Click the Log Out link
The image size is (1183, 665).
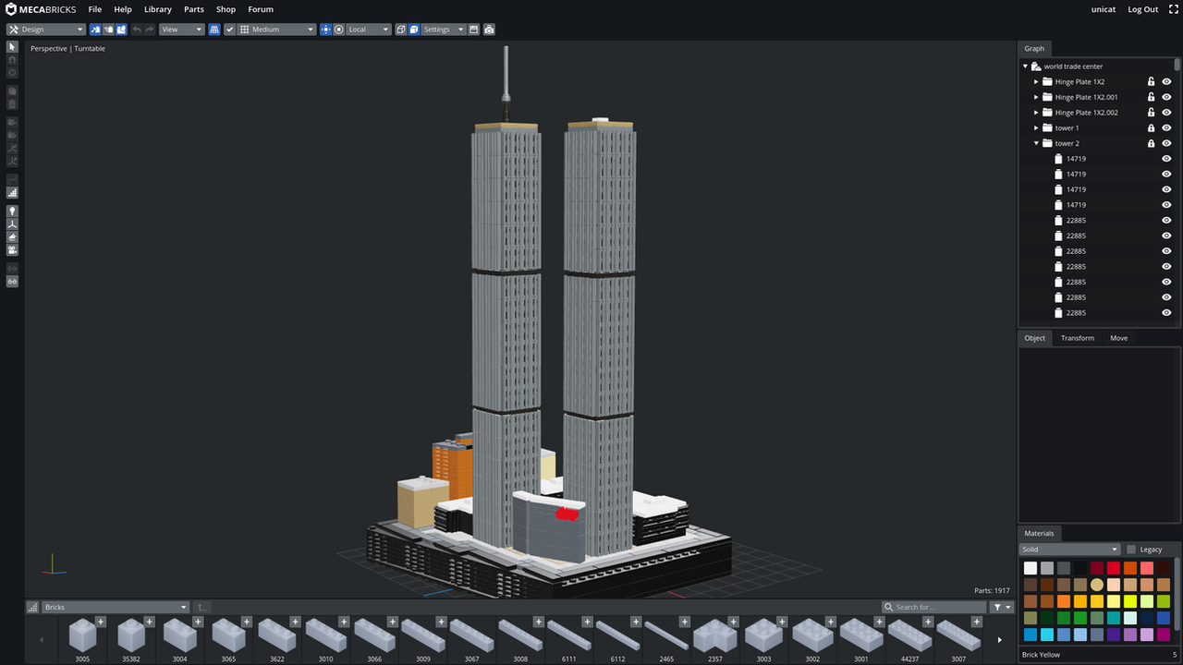tap(1143, 9)
